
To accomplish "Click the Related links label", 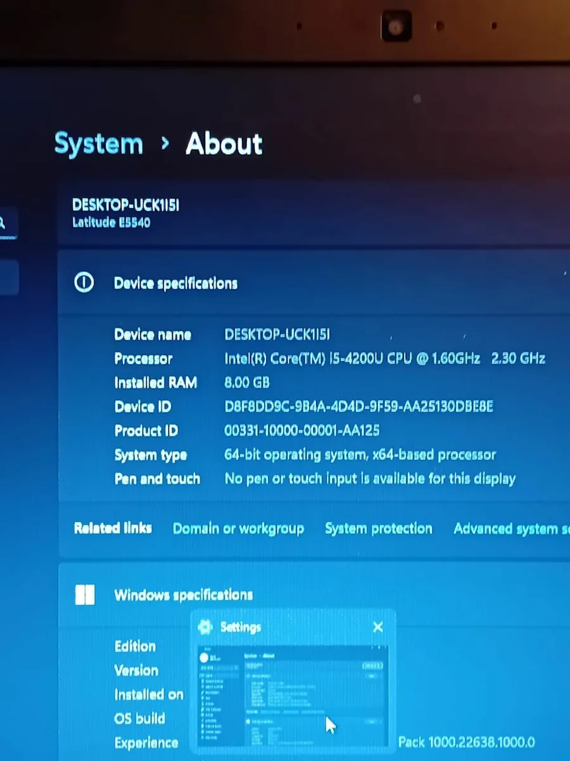I will pyautogui.click(x=113, y=528).
